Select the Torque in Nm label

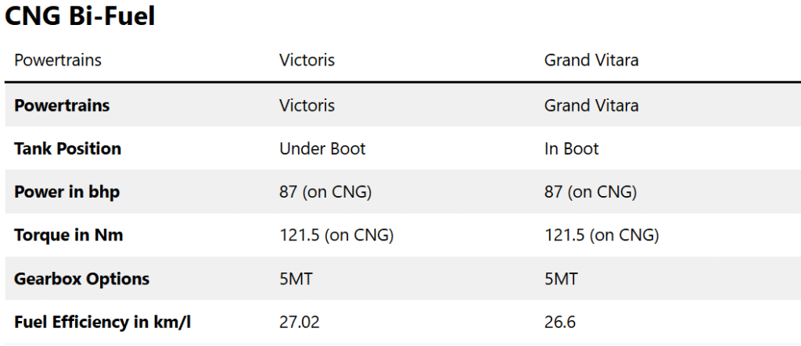tap(69, 235)
